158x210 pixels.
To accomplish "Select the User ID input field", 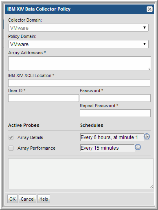I will click(x=44, y=98).
